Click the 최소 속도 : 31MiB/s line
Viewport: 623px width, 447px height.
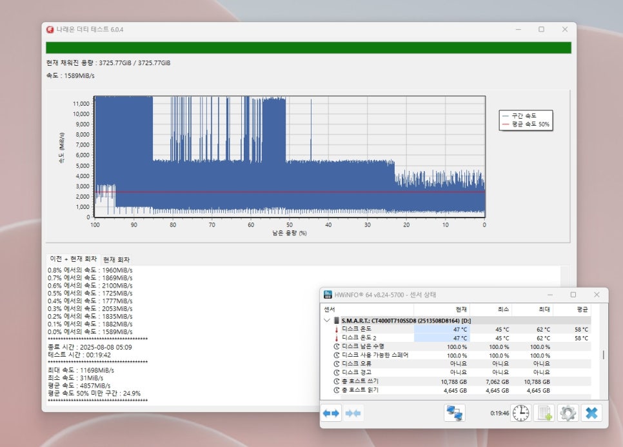pos(75,378)
